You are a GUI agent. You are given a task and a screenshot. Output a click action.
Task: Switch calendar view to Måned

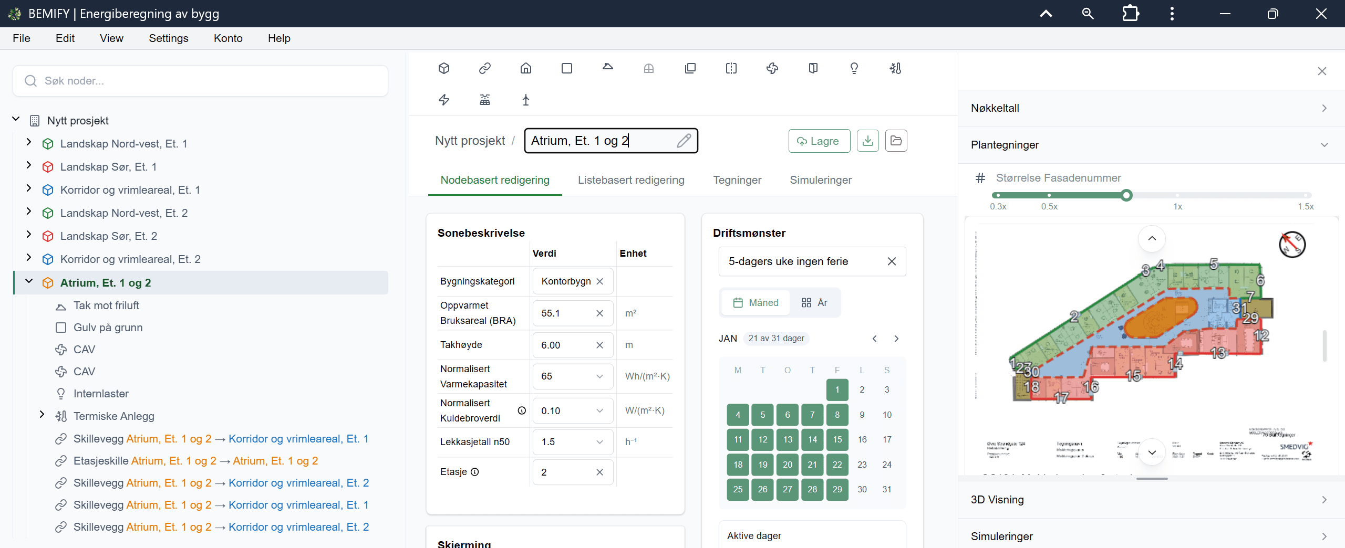point(756,303)
